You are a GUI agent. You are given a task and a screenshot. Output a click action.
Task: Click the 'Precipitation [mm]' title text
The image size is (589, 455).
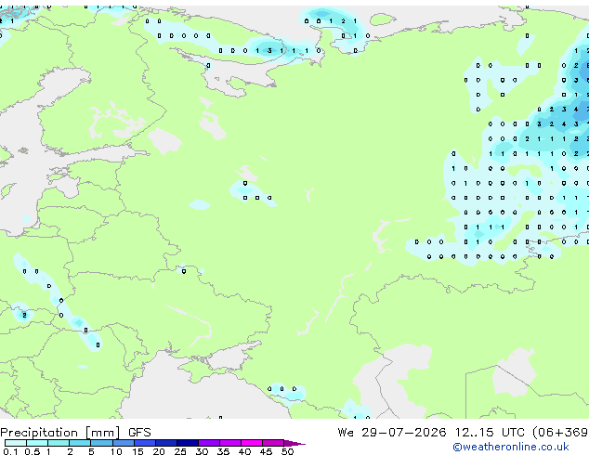[x=60, y=433]
